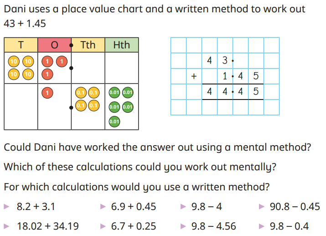Click the calculation 6.9 + 0.45
This screenshot has width=326, height=236.
click(134, 207)
